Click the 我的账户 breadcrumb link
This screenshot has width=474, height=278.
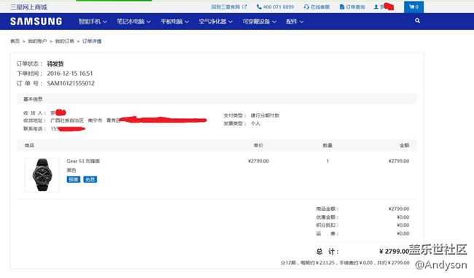click(37, 41)
